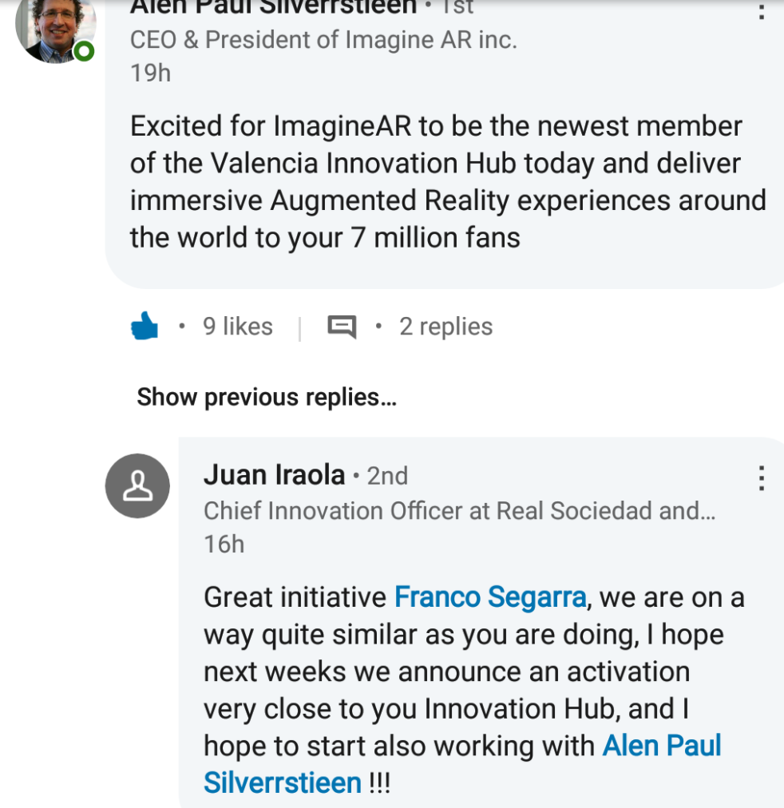Click the Juan Iraola name heading

pyautogui.click(x=275, y=475)
